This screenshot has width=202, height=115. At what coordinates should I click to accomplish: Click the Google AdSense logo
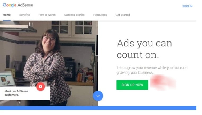(x=18, y=5)
